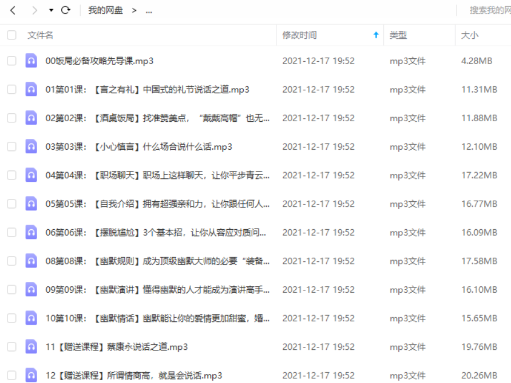Click the back navigation arrow

(13, 10)
